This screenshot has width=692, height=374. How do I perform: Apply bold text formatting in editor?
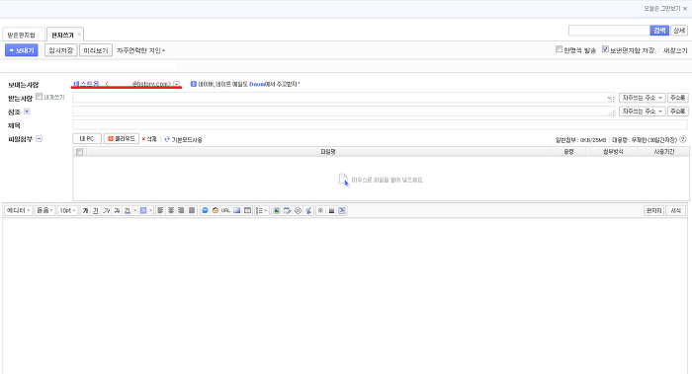[x=85, y=211]
